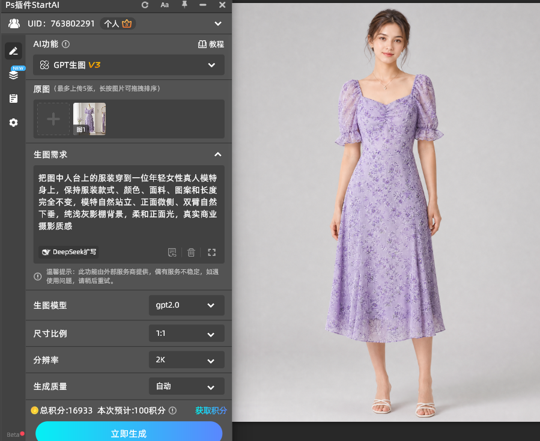This screenshot has height=441, width=540.
Task: Open the 分辨率 2K dropdown
Action: point(187,360)
